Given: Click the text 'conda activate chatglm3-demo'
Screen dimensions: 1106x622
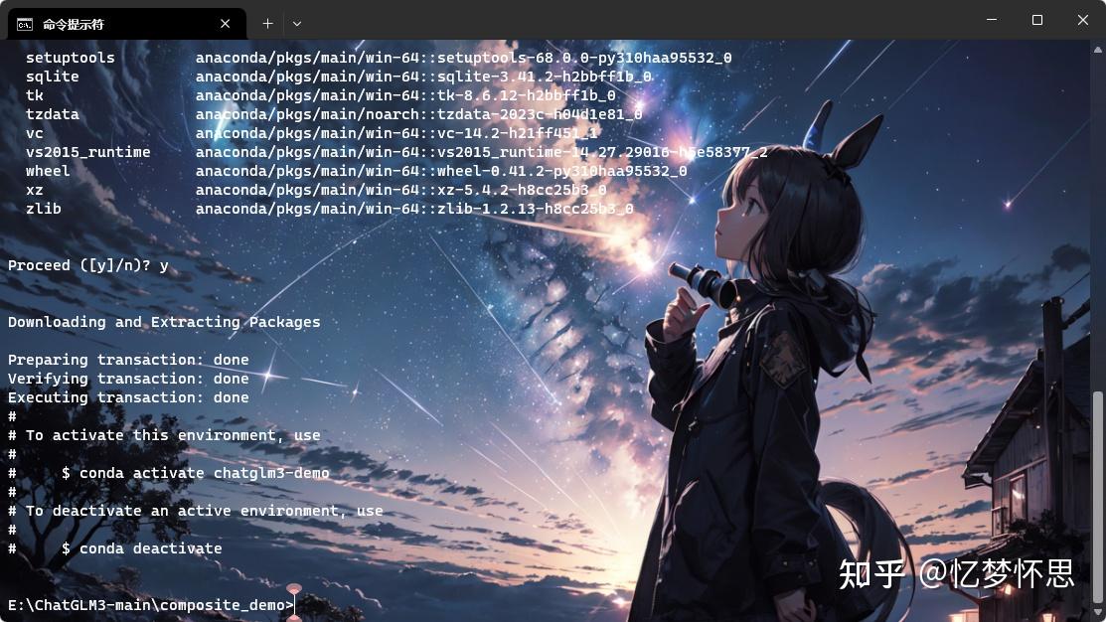Looking at the screenshot, I should (x=205, y=473).
